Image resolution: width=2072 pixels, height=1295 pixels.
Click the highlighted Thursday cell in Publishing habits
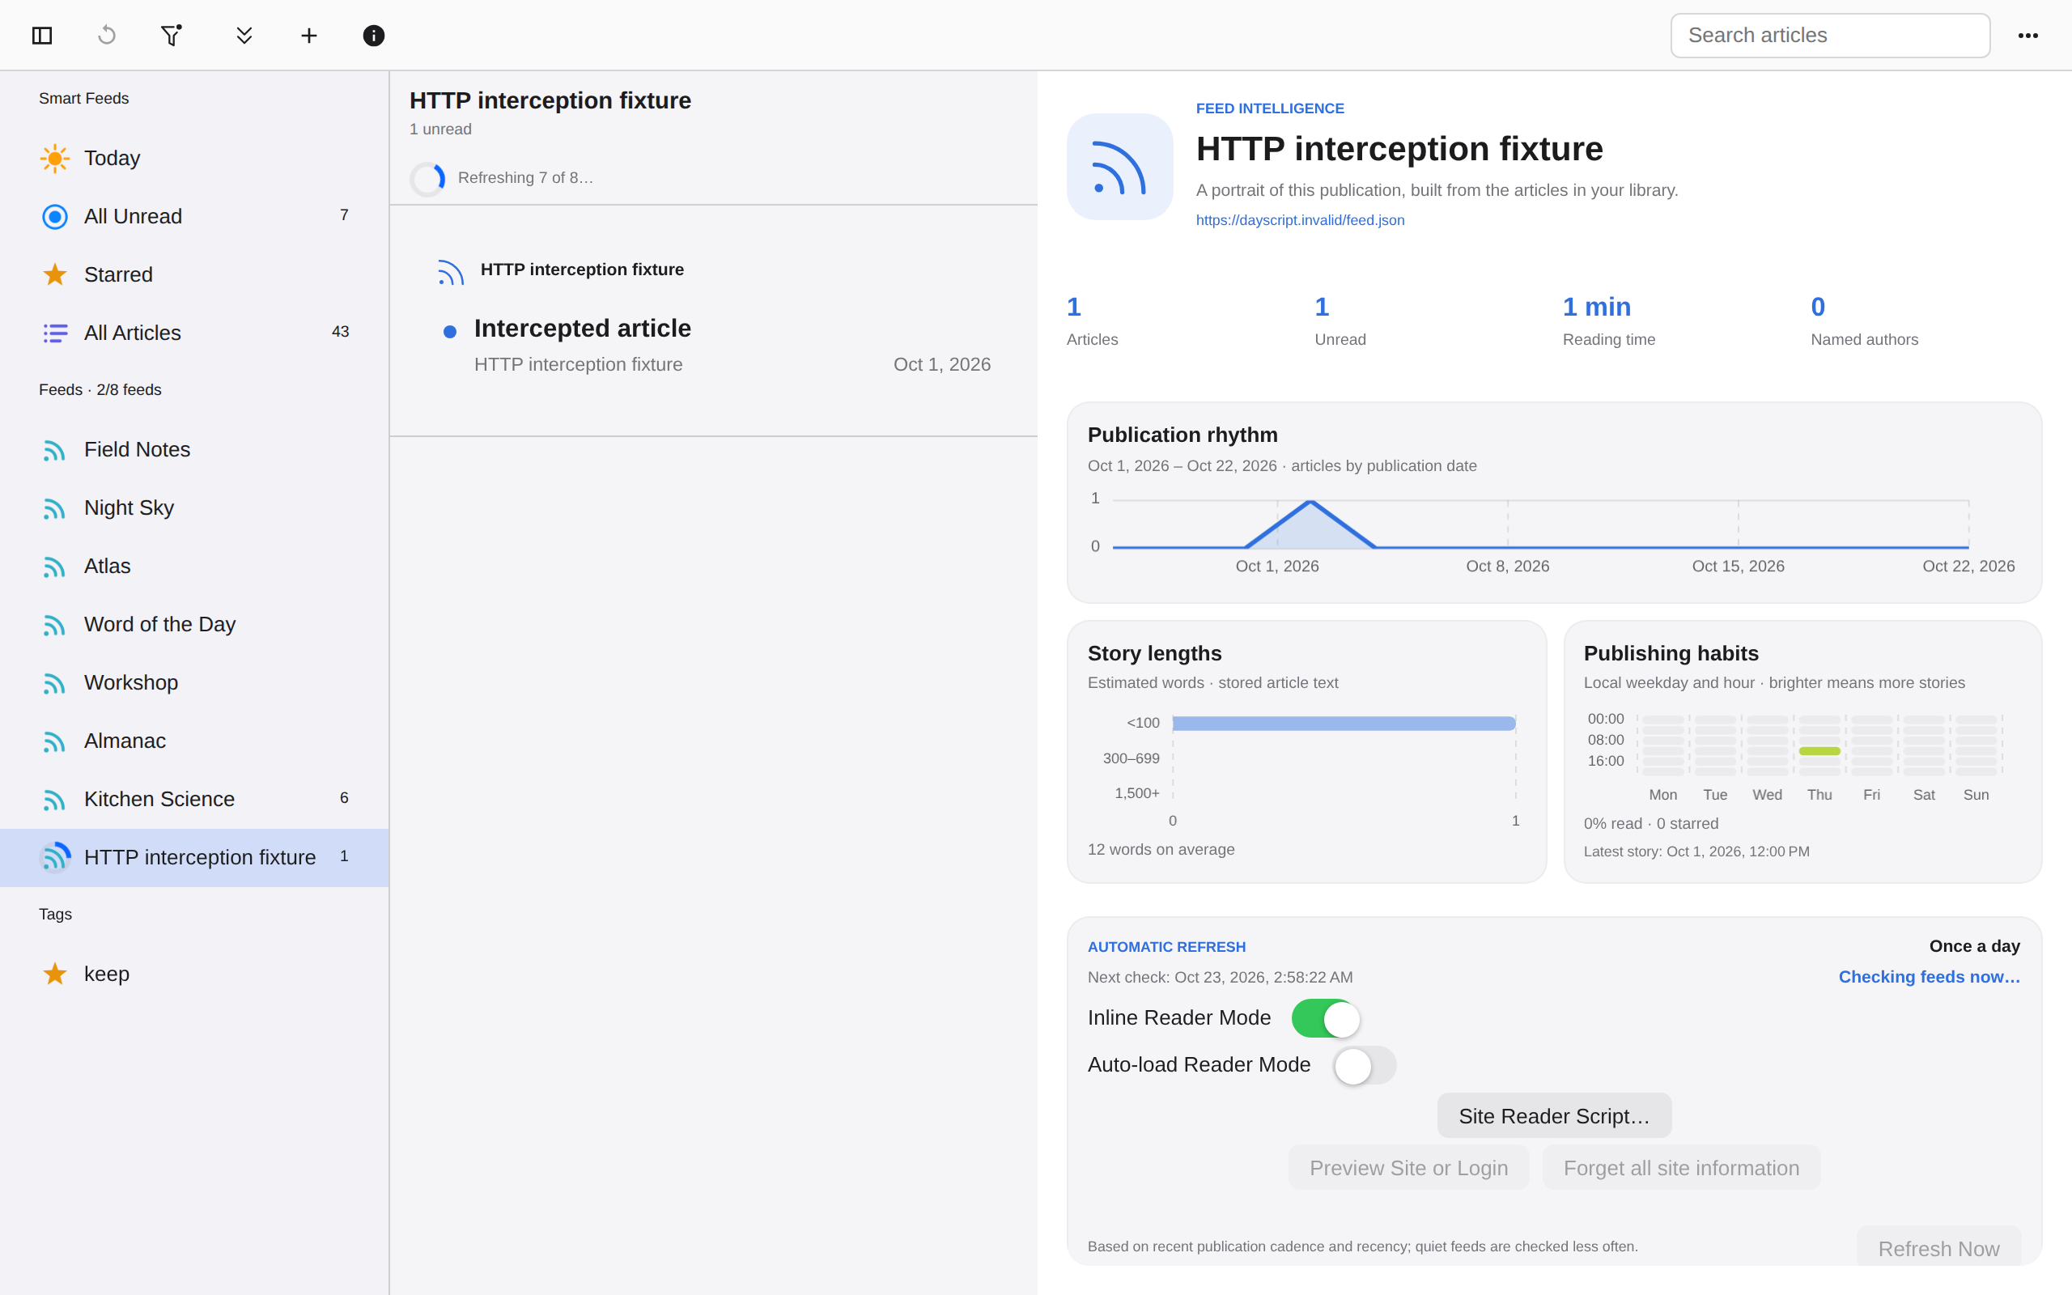point(1819,751)
